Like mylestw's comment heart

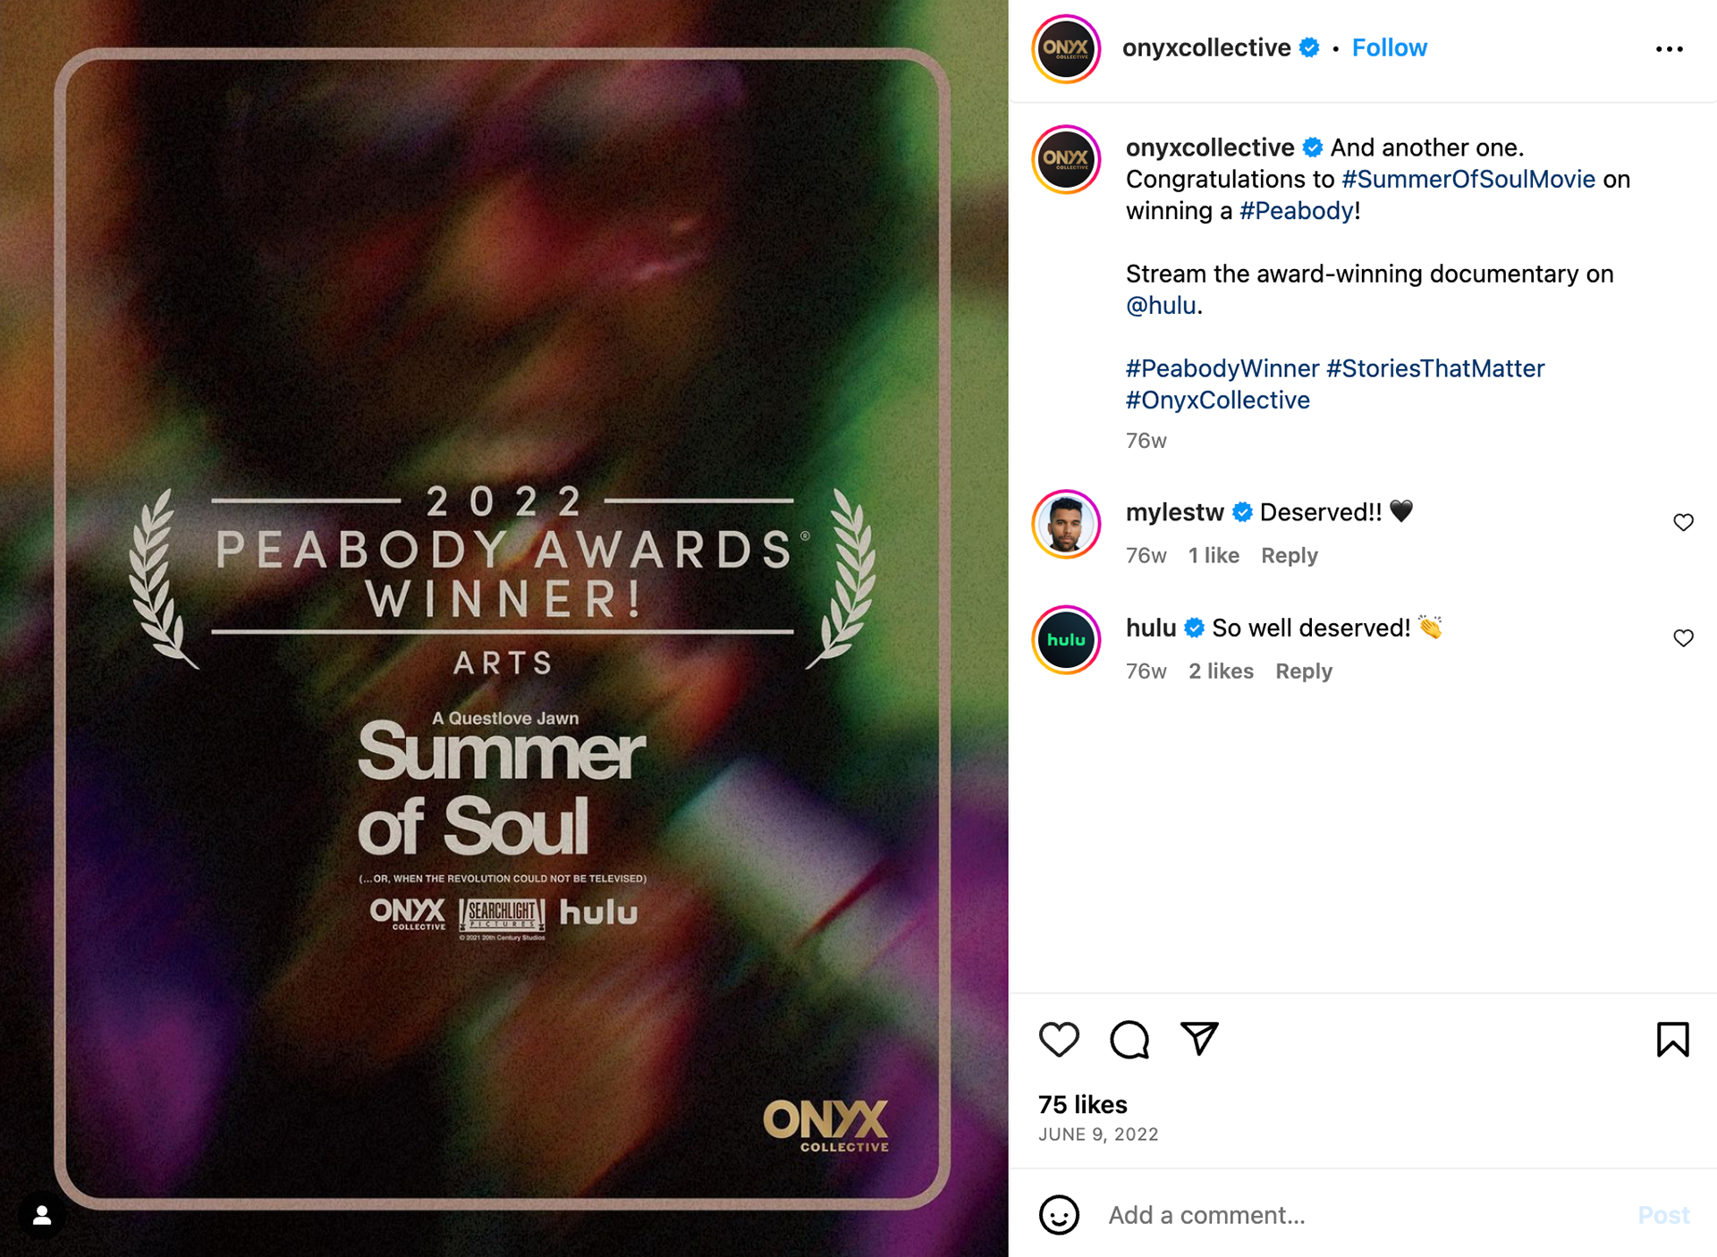[1683, 522]
